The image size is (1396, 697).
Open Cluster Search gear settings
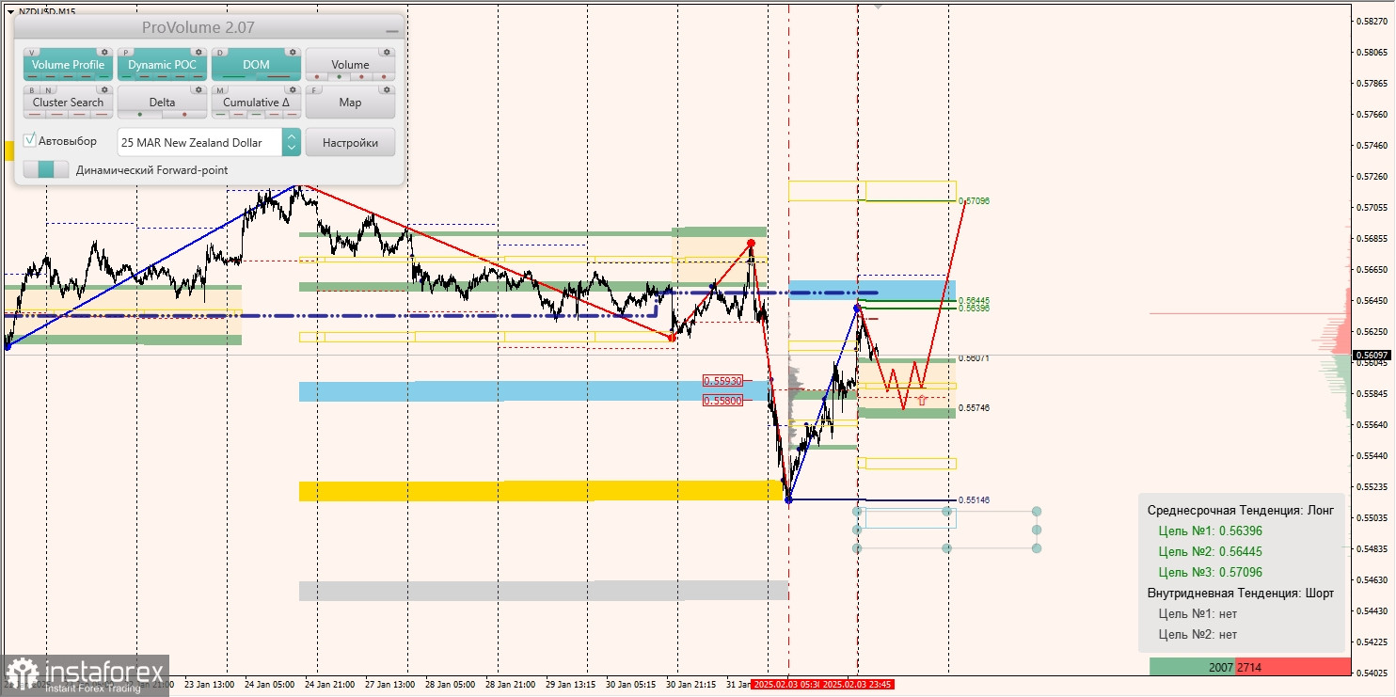click(x=104, y=90)
